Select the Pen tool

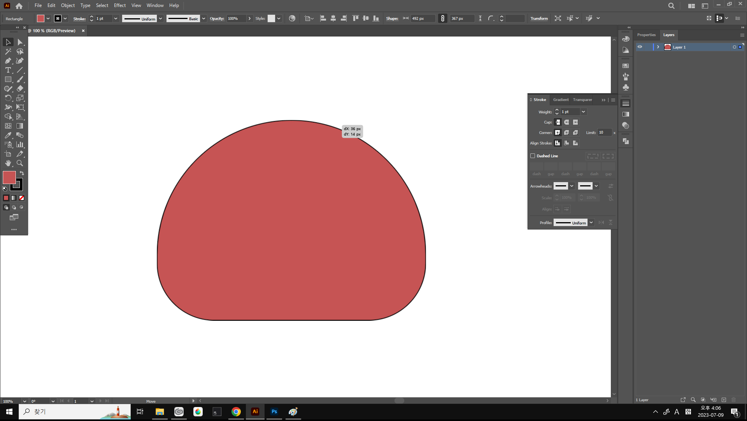[x=8, y=61]
